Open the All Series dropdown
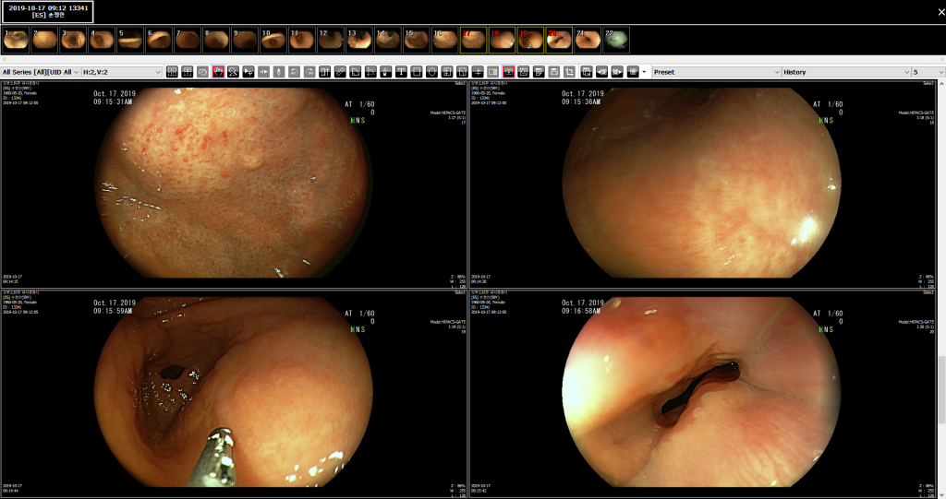Viewport: 946px width, 499px height. point(41,72)
